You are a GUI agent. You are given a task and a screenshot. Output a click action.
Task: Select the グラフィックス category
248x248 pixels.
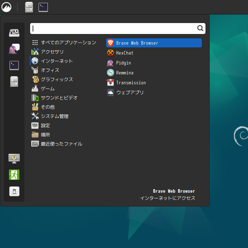click(x=57, y=79)
